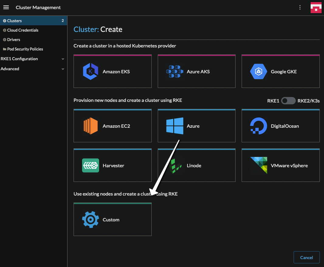324x267 pixels.
Task: Open the kebab menu in the top bar
Action: pyautogui.click(x=300, y=7)
